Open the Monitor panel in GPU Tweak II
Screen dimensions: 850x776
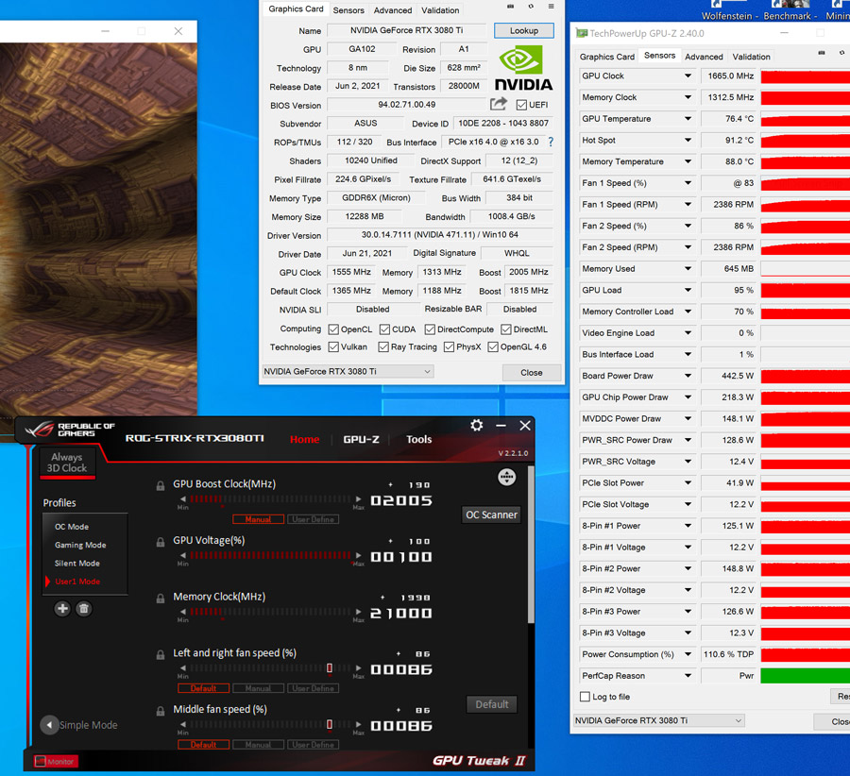(x=56, y=762)
